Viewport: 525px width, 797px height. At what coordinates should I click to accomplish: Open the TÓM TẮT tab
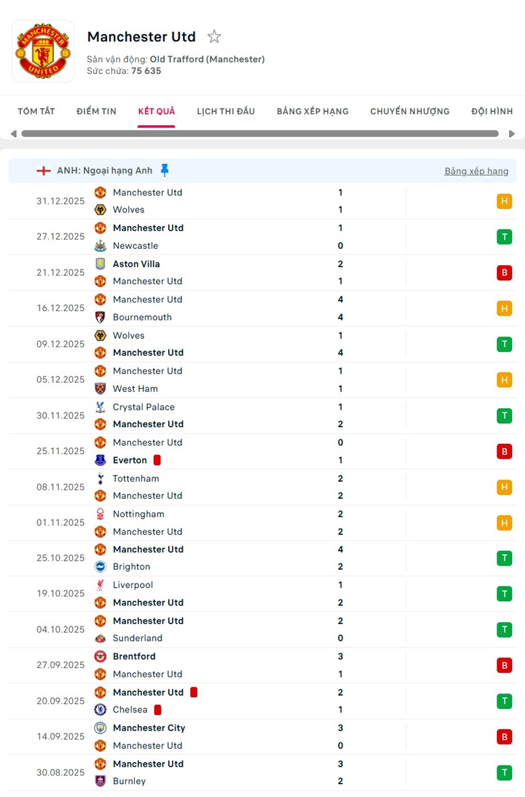click(36, 111)
